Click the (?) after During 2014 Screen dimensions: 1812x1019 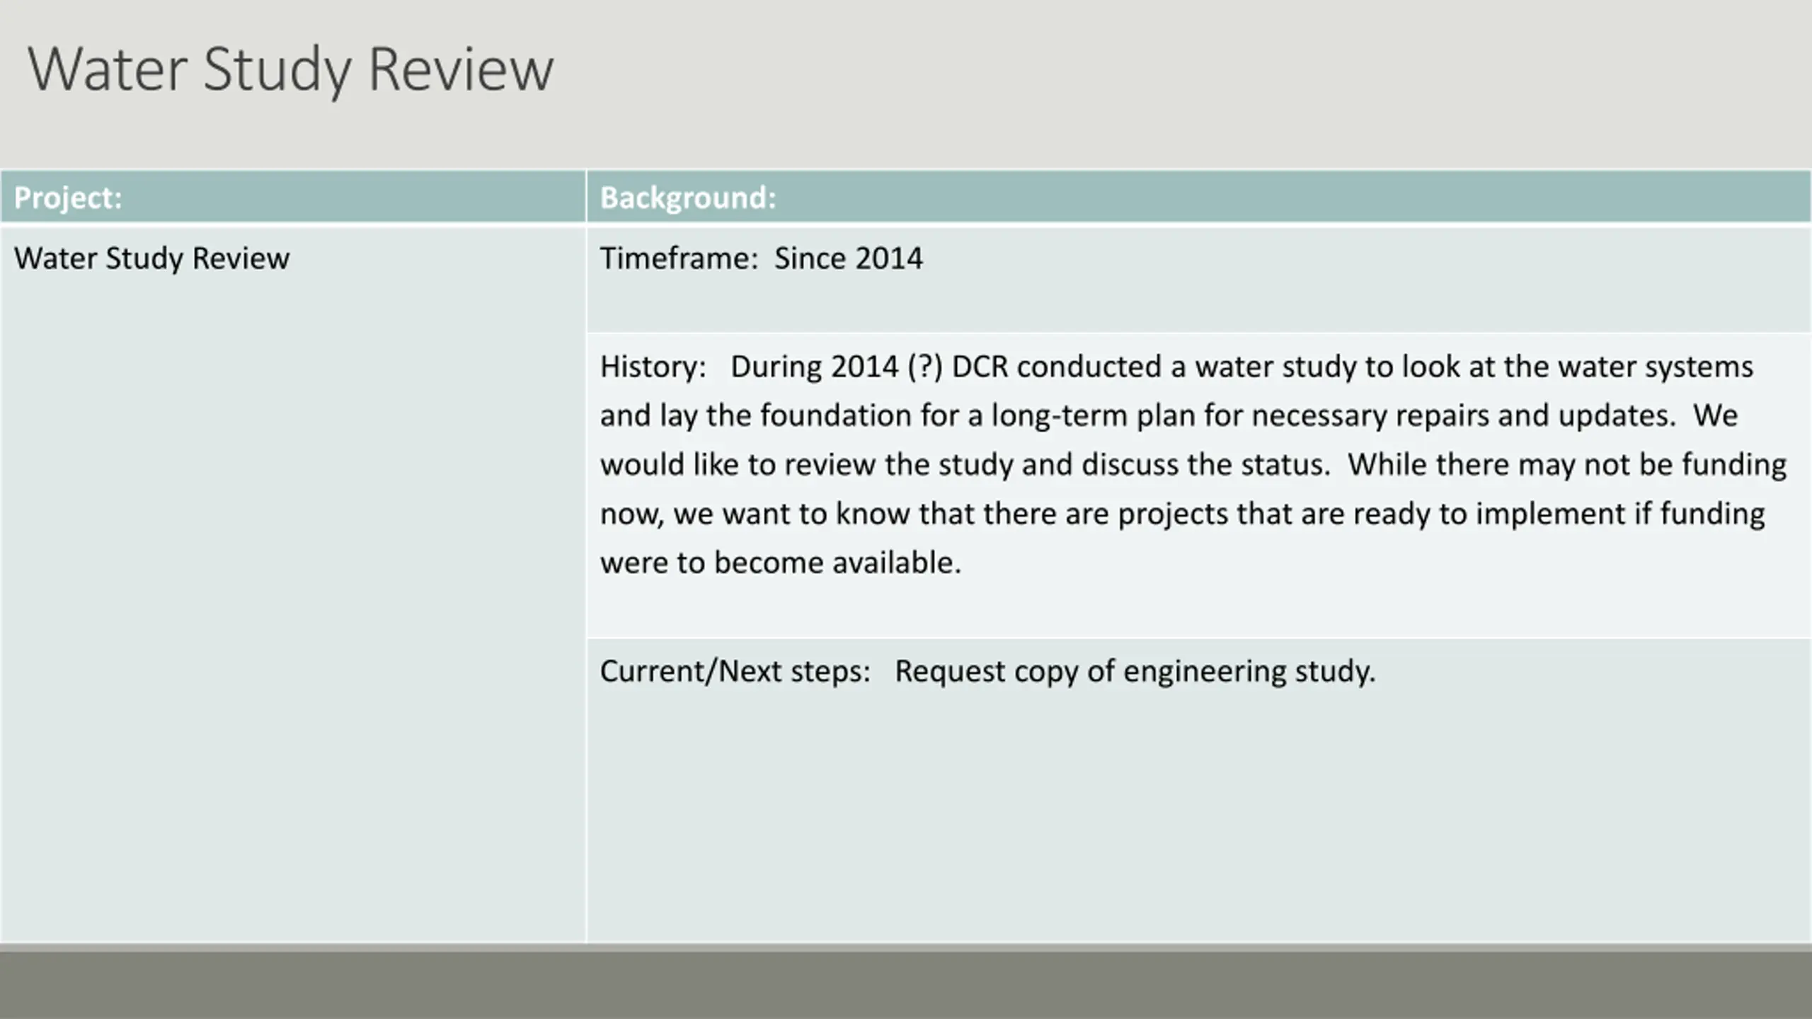pyautogui.click(x=925, y=367)
